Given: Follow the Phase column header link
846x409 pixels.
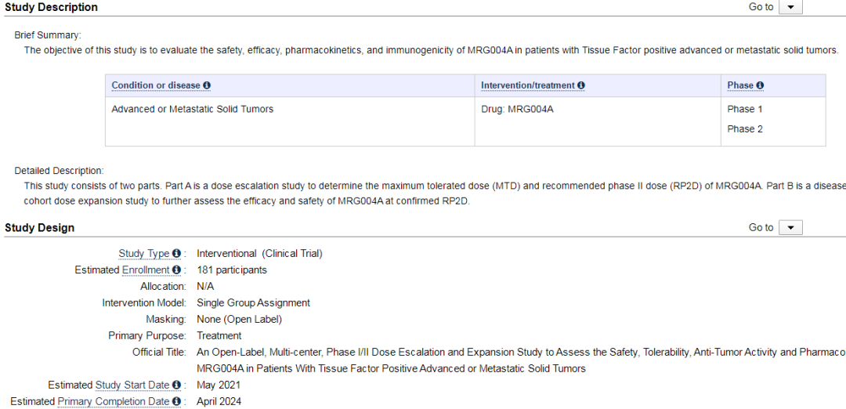Looking at the screenshot, I should tap(740, 85).
